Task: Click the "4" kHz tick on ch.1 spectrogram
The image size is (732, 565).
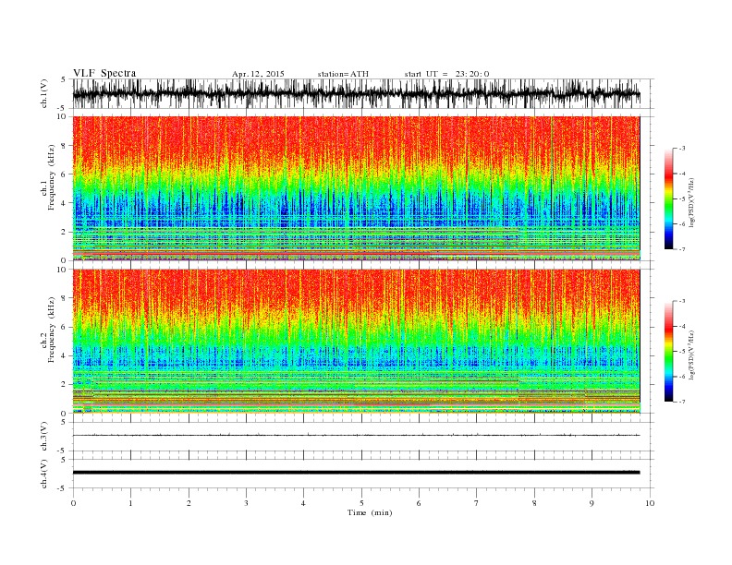Action: (65, 203)
